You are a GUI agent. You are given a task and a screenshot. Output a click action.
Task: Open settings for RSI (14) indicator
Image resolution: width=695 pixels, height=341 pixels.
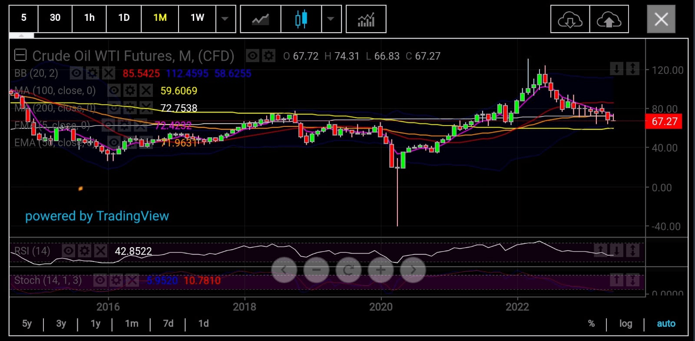(x=85, y=251)
